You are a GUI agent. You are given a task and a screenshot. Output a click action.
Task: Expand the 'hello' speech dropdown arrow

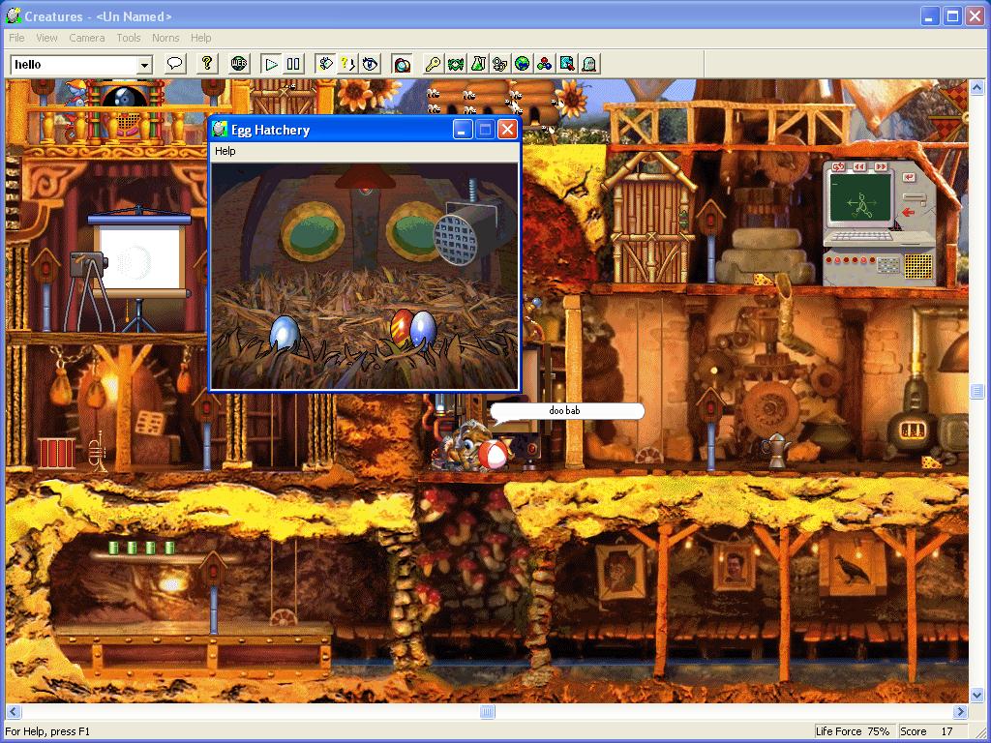tap(145, 65)
